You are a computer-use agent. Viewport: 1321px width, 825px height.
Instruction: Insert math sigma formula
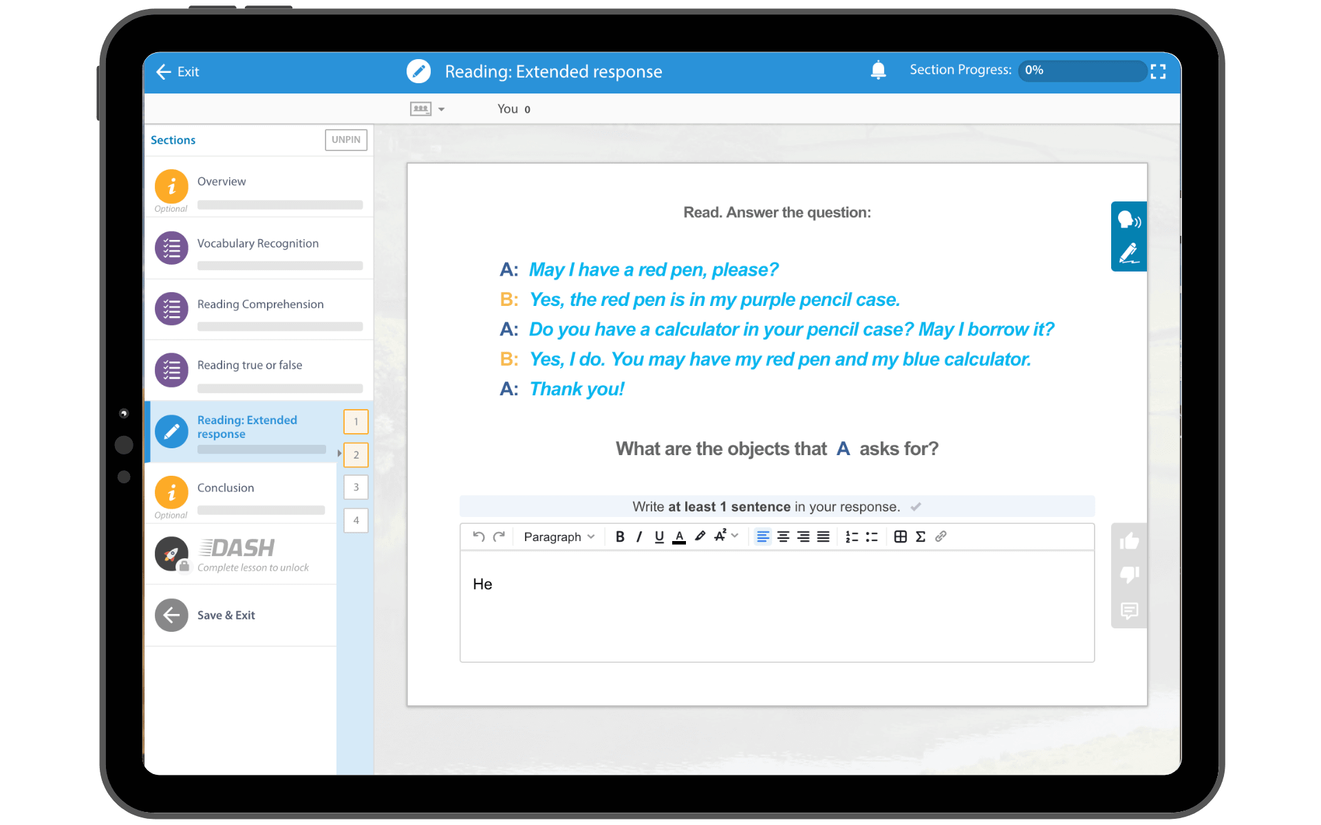pos(921,537)
